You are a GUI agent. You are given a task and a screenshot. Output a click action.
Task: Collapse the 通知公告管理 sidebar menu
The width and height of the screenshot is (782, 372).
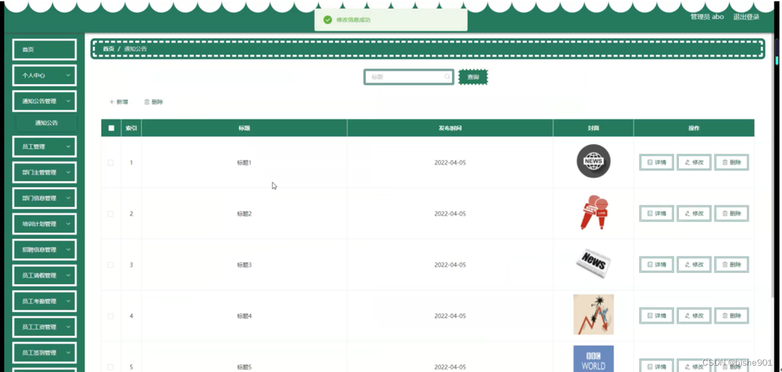pos(45,101)
